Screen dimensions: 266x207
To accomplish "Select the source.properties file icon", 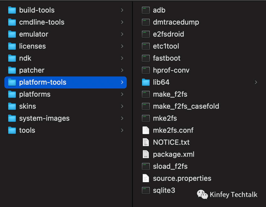I will [x=146, y=178].
